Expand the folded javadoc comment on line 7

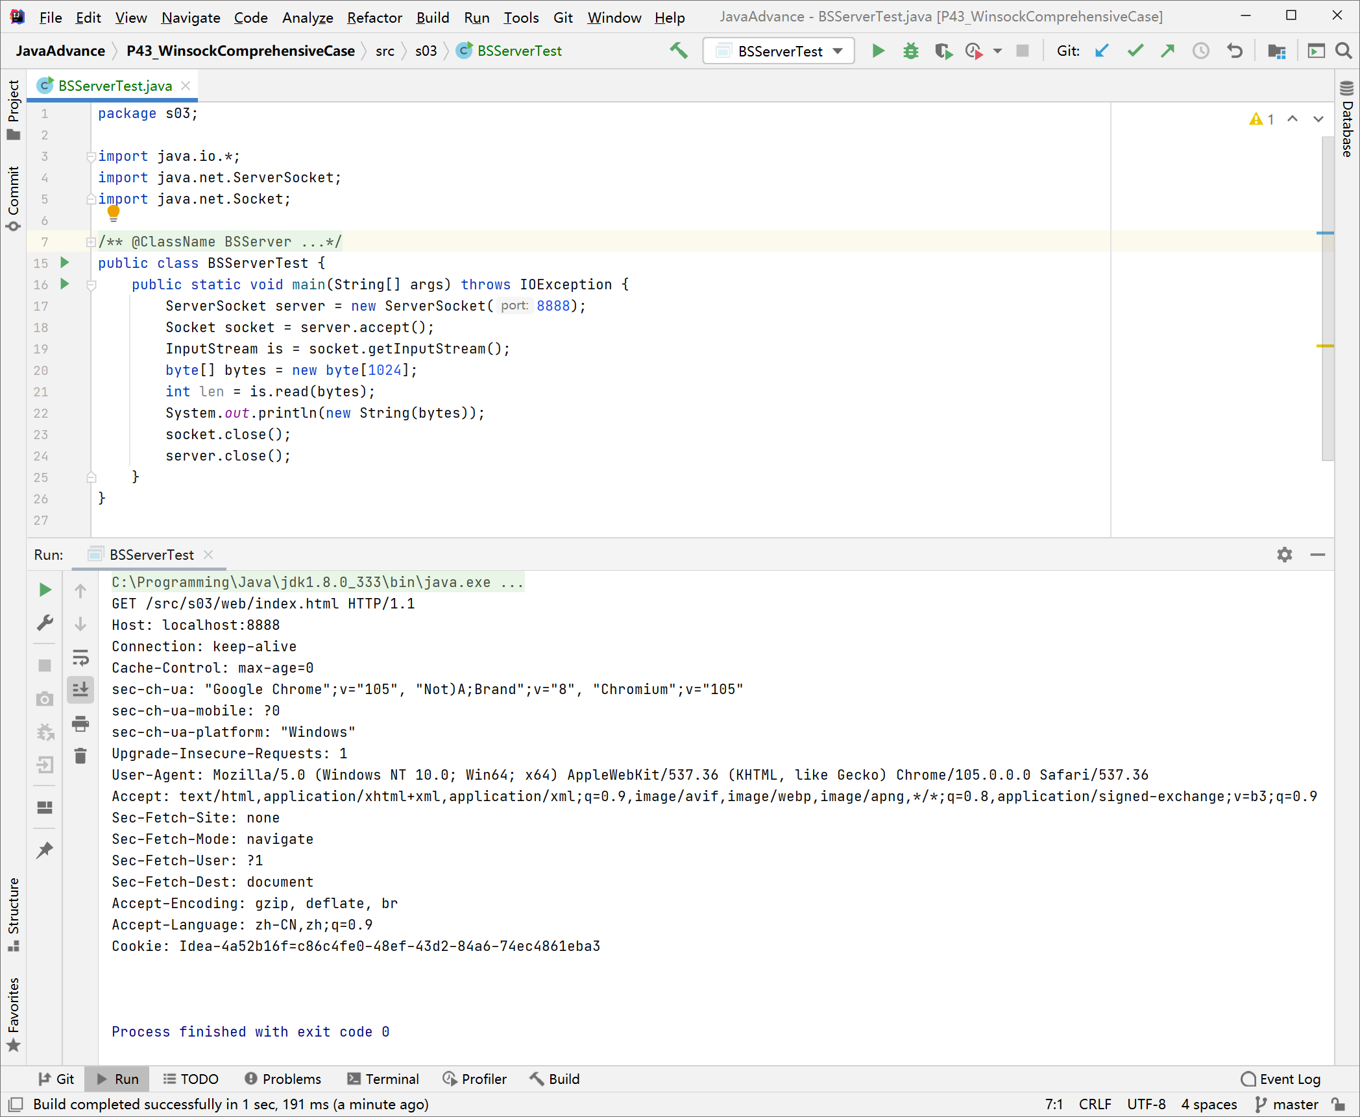coord(91,242)
